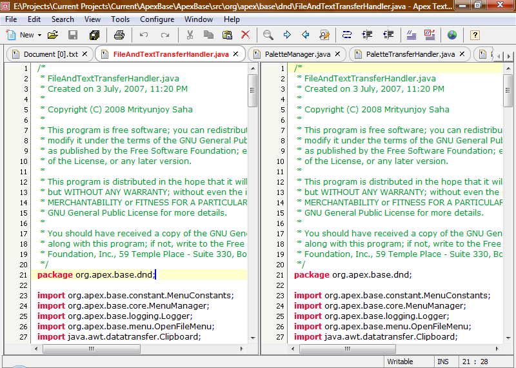Click Writable status in status bar
The width and height of the screenshot is (516, 368).
point(400,362)
